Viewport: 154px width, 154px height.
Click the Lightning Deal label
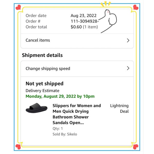[x=119, y=109]
